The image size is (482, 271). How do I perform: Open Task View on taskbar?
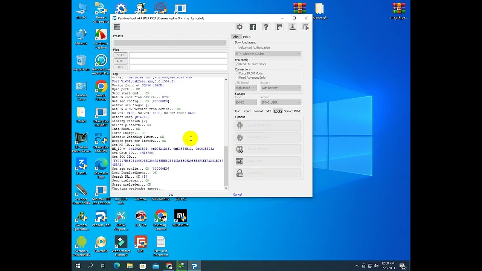tap(103, 266)
